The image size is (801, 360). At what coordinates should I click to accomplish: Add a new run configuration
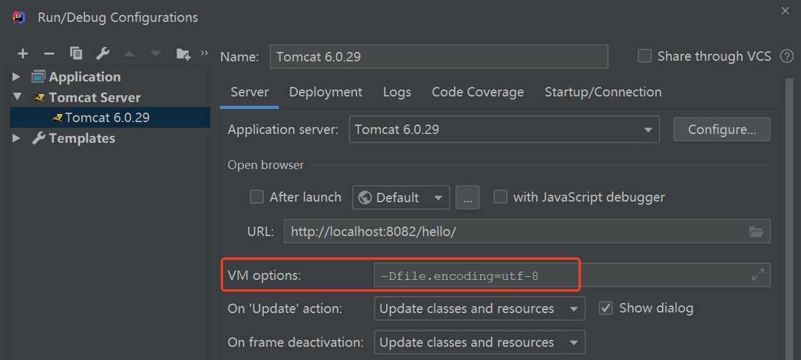pos(23,54)
